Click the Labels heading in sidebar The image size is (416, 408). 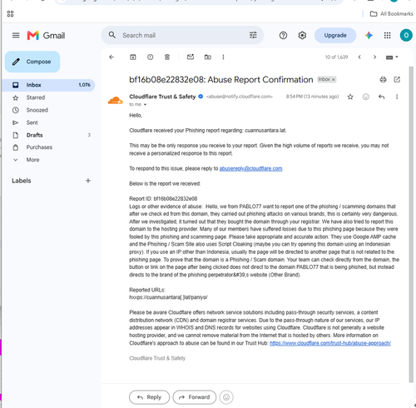[x=22, y=181]
